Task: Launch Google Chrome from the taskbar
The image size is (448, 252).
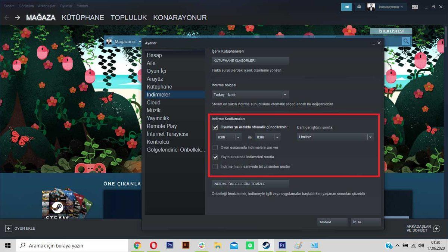Action: [x=137, y=245]
